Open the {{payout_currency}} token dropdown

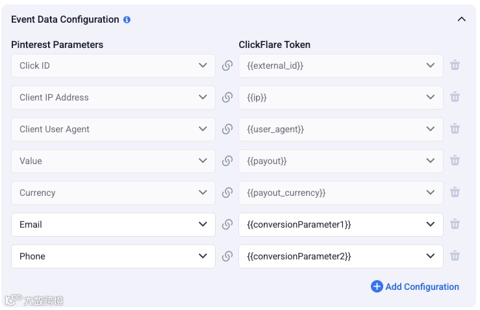click(341, 193)
